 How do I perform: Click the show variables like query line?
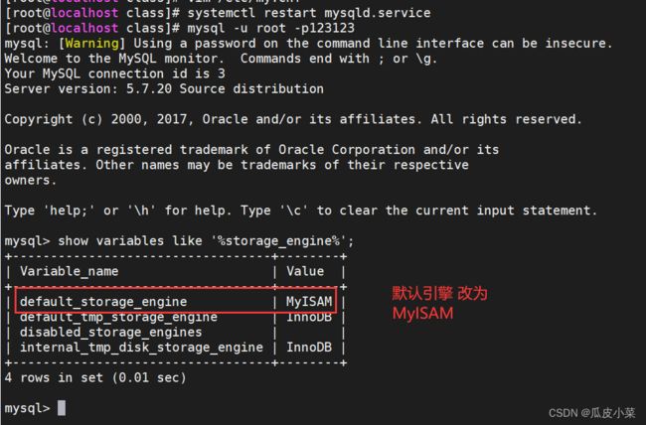tap(179, 241)
